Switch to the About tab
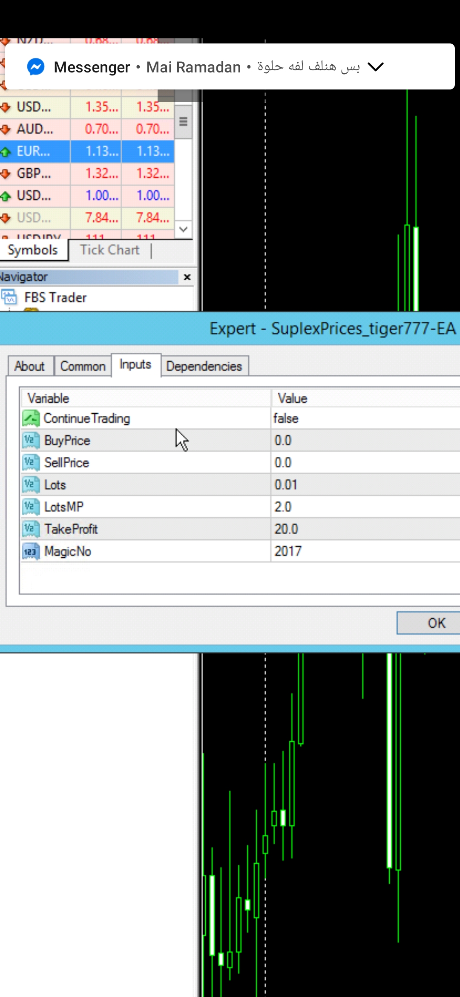The height and width of the screenshot is (997, 460). pos(29,366)
